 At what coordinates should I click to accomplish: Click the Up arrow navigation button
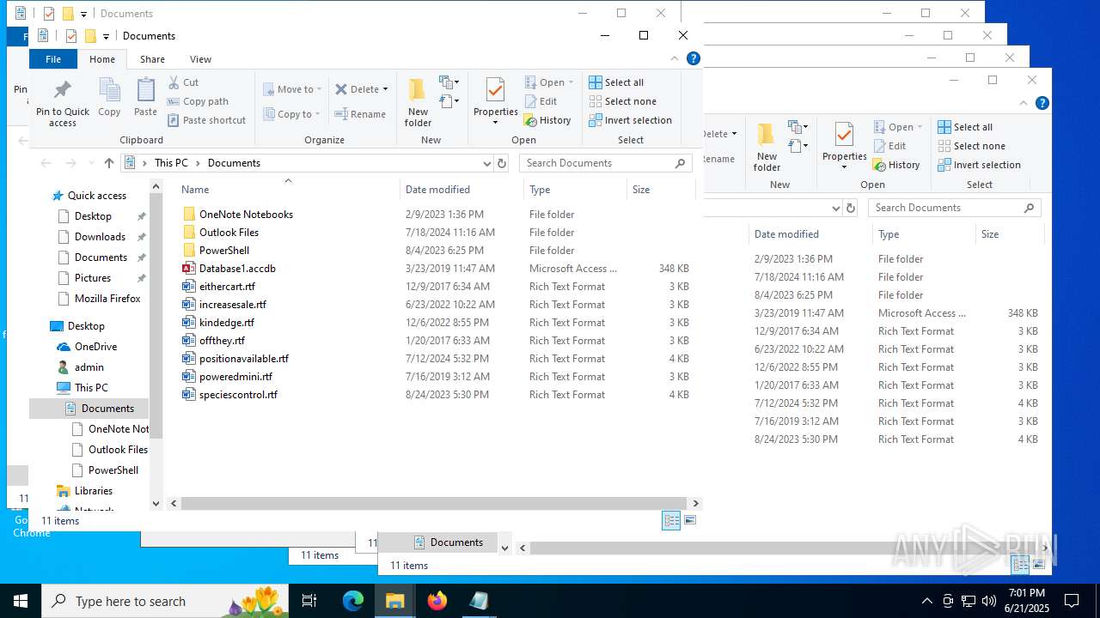tap(109, 163)
